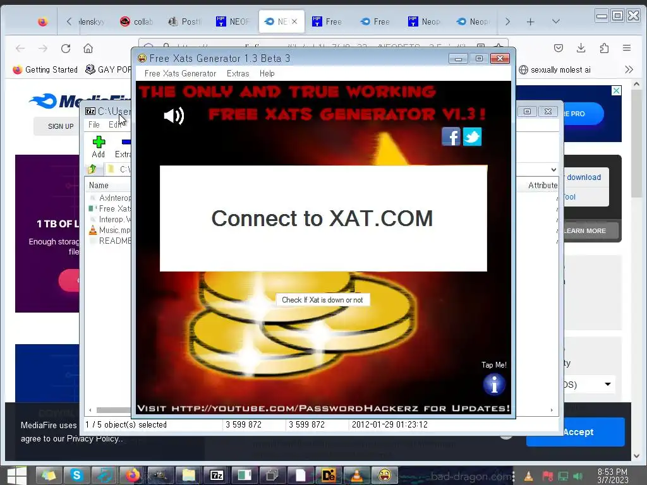Open the Extras menu
This screenshot has height=485, width=647.
coord(238,73)
